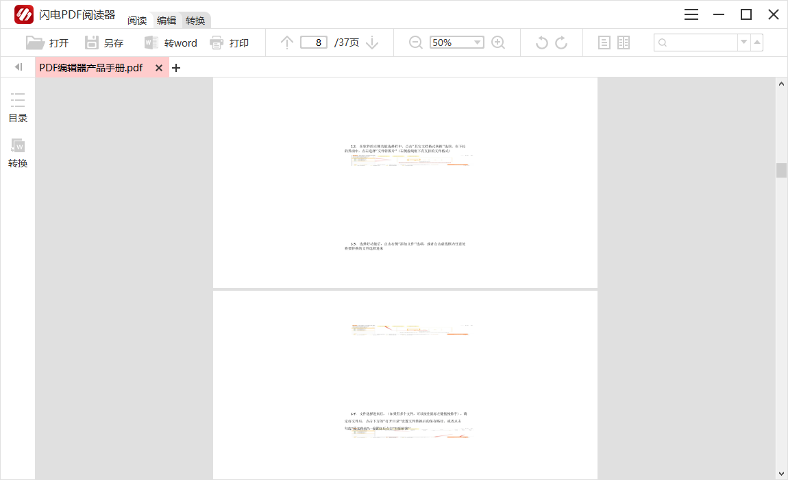This screenshot has width=788, height=480.
Task: Click the Print icon in toolbar
Action: click(x=217, y=43)
